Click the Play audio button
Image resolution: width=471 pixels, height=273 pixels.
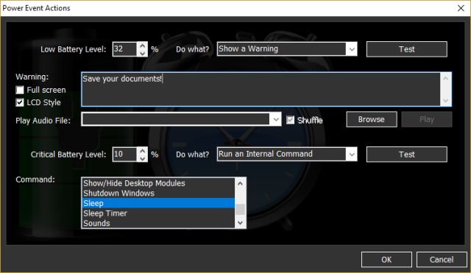click(427, 119)
